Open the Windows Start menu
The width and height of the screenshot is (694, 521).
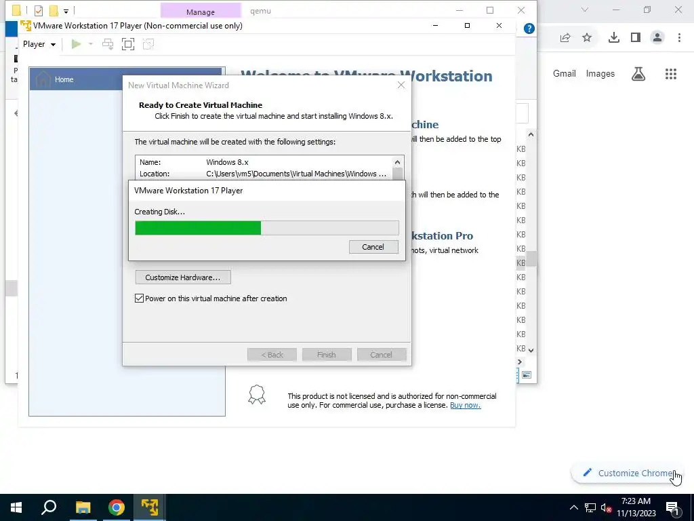click(16, 507)
